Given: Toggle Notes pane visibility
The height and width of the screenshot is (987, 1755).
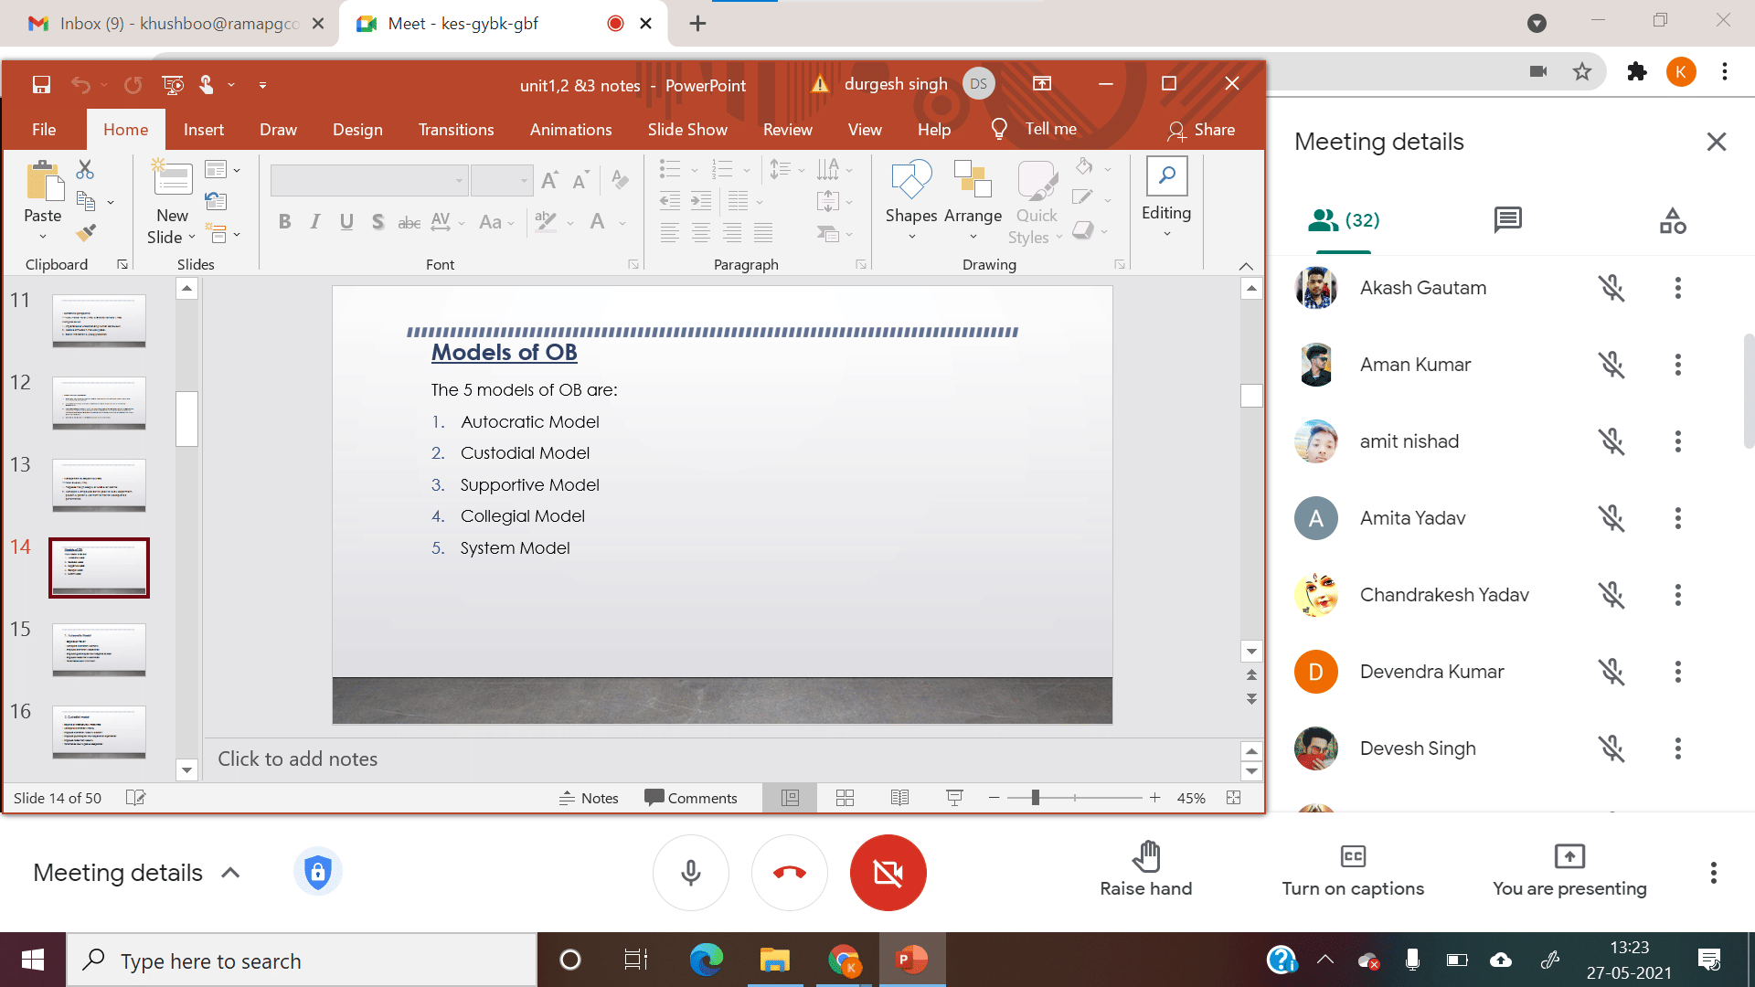Looking at the screenshot, I should point(589,797).
